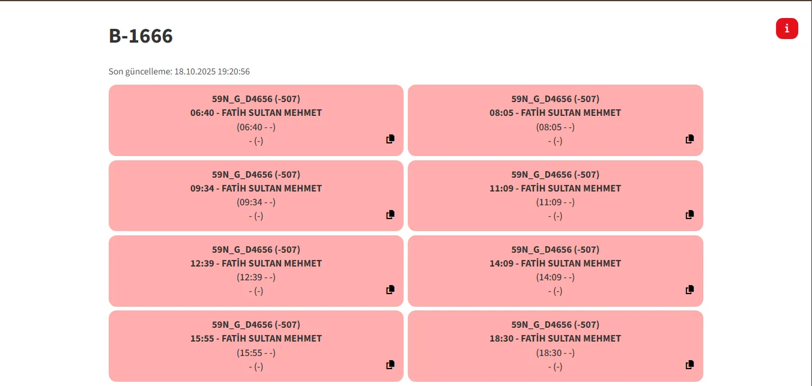Copy the 15:55 trip card details
Screen dimensions: 812x386
(x=390, y=364)
